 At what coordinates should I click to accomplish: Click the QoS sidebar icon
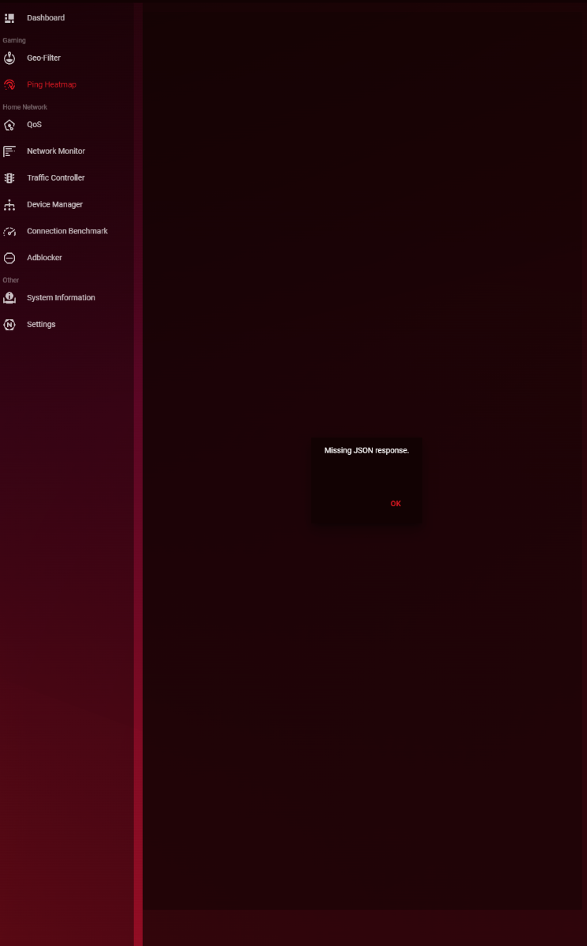point(9,125)
